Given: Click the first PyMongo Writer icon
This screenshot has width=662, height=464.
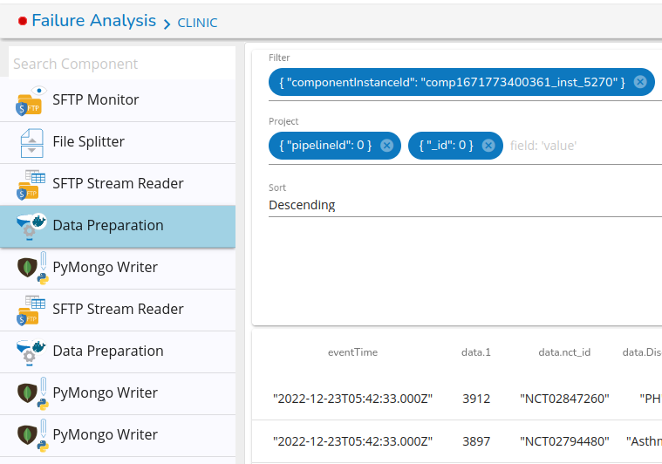Looking at the screenshot, I should pyautogui.click(x=31, y=268).
